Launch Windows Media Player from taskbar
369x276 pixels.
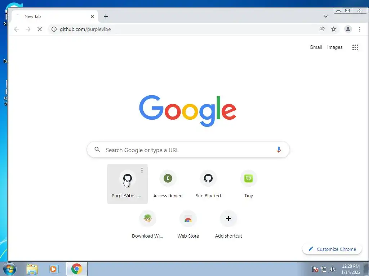[x=54, y=269]
